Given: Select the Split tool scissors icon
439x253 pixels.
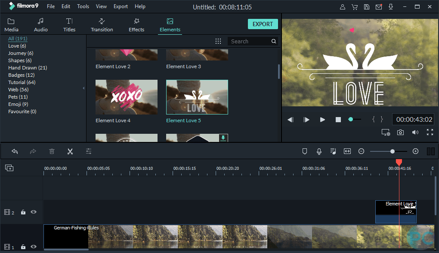Looking at the screenshot, I should [x=70, y=151].
